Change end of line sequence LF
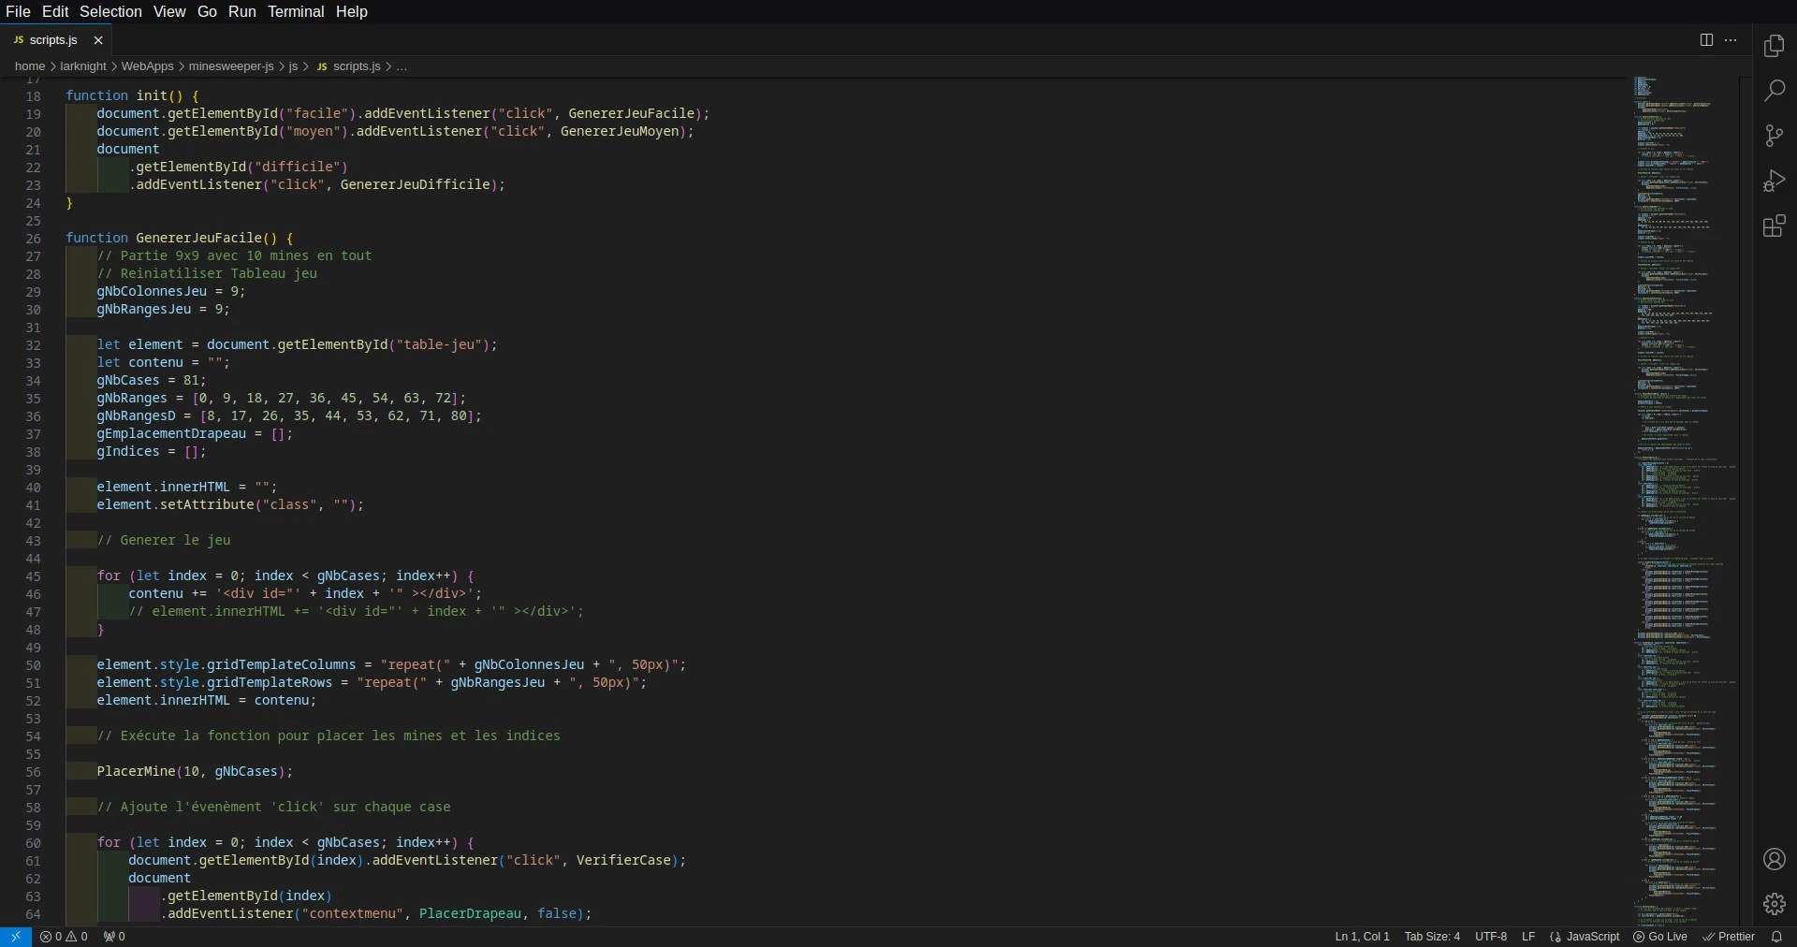 click(x=1528, y=937)
